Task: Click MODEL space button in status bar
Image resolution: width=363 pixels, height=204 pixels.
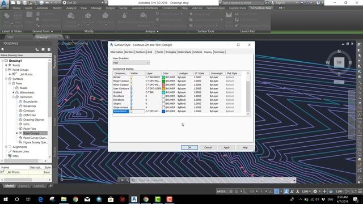Action: (x=222, y=192)
